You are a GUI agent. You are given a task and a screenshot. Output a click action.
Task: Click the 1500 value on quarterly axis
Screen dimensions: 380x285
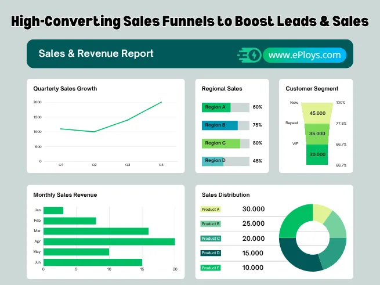(x=37, y=117)
